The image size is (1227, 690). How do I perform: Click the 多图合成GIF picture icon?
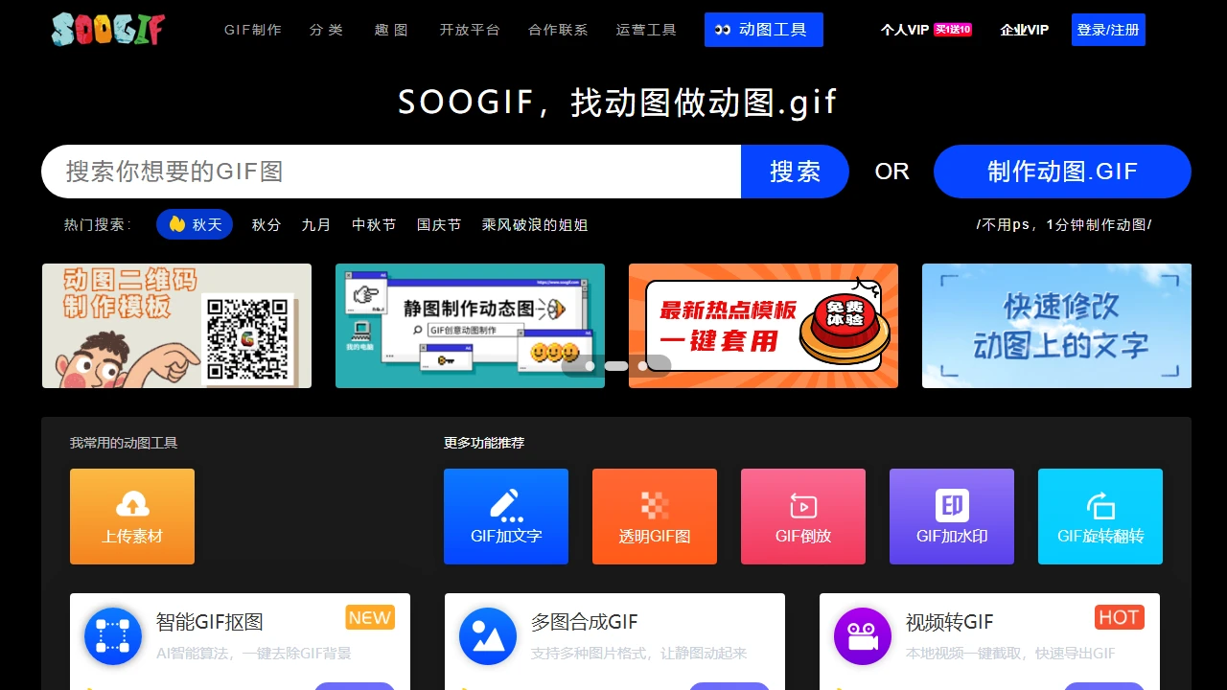488,634
